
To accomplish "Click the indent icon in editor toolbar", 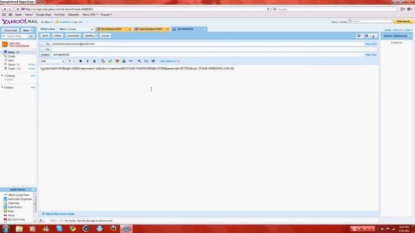I will click(x=153, y=61).
